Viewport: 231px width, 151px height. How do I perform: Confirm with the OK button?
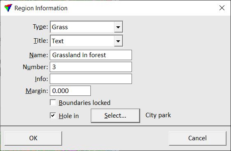tap(33, 138)
